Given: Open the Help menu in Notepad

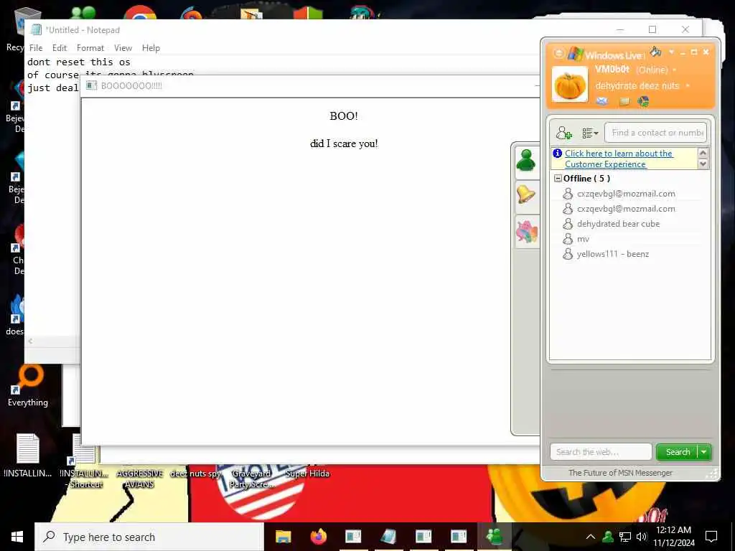Looking at the screenshot, I should (151, 48).
